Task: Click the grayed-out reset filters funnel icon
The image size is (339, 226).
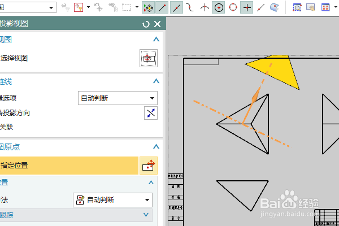Action: (x=66, y=7)
